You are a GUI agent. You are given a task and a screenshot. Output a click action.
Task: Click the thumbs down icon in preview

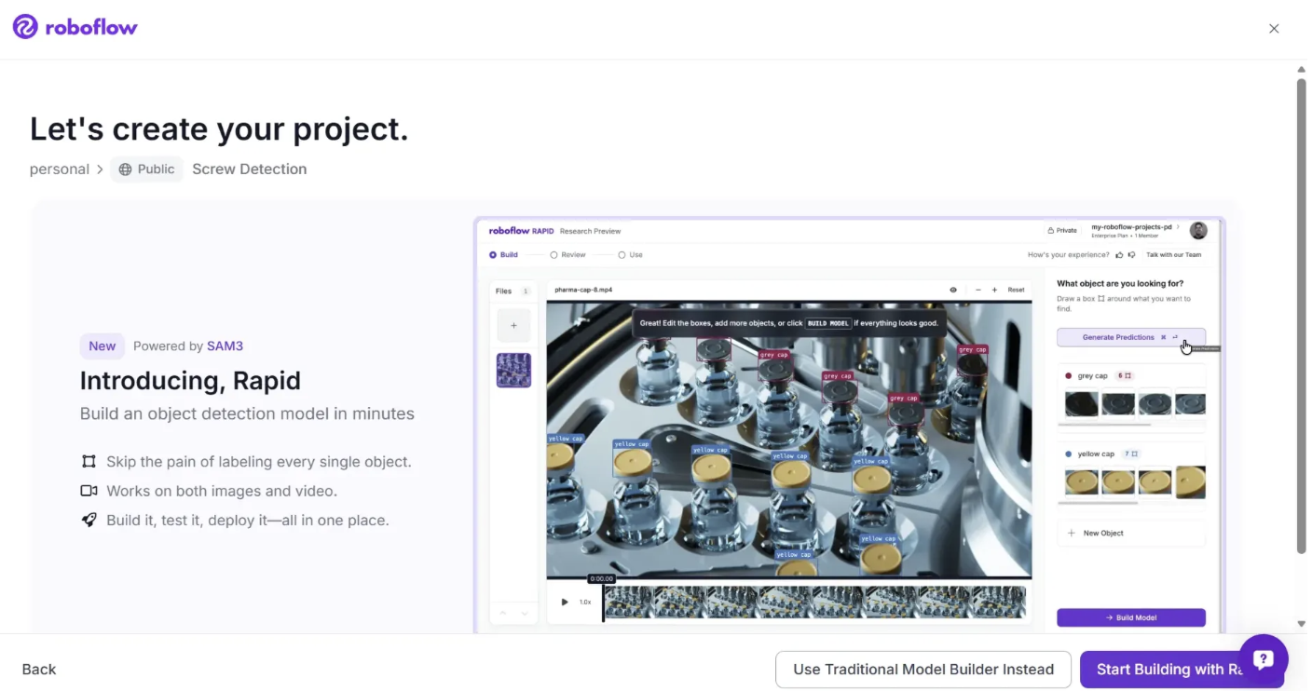[1132, 254]
